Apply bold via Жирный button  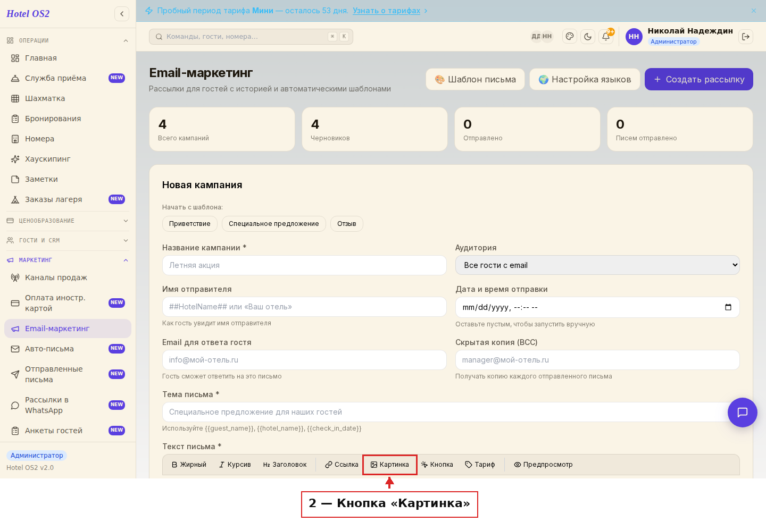click(x=189, y=465)
